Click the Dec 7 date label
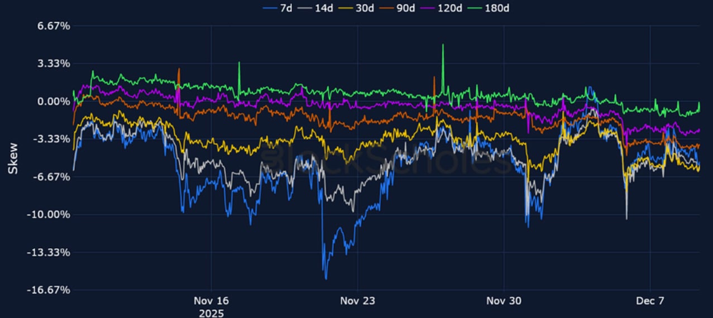Image resolution: width=713 pixels, height=318 pixels. tap(650, 301)
